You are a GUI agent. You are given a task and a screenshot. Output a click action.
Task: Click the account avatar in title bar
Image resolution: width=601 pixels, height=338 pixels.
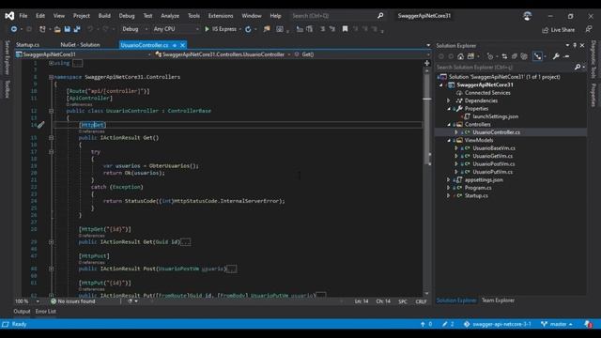coord(528,16)
